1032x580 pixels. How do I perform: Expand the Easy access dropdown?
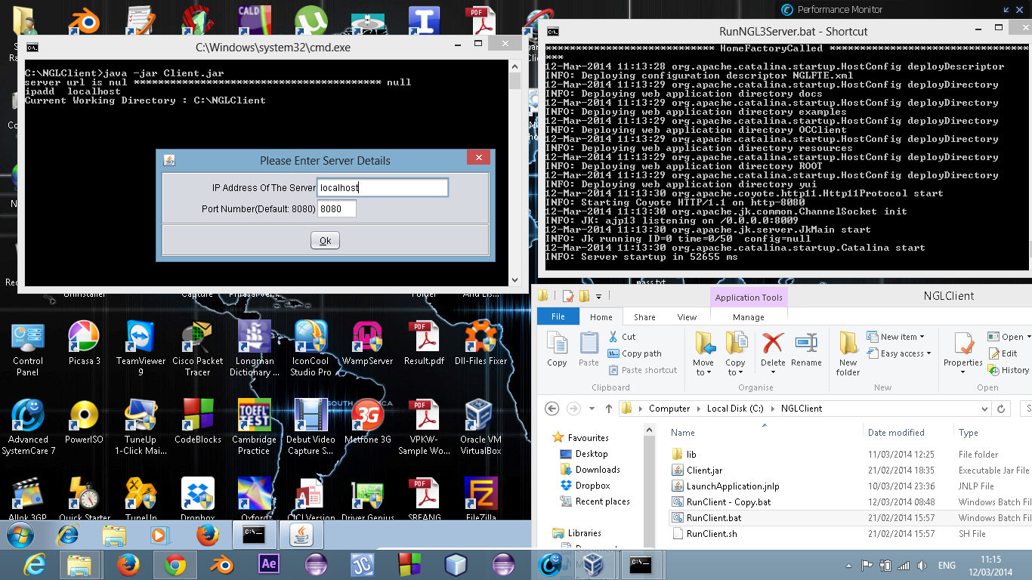point(906,353)
